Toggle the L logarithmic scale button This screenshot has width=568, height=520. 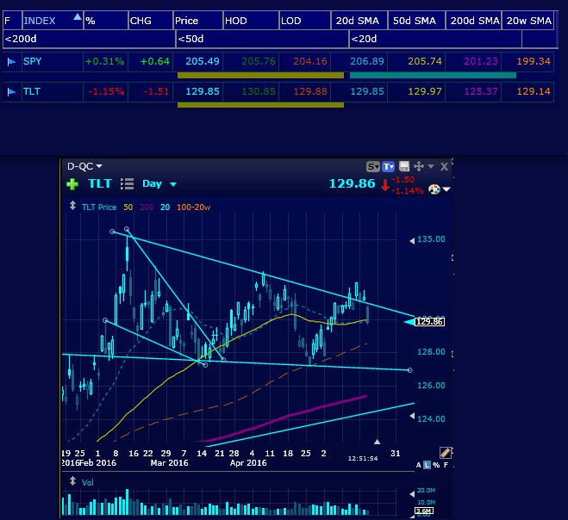point(428,465)
